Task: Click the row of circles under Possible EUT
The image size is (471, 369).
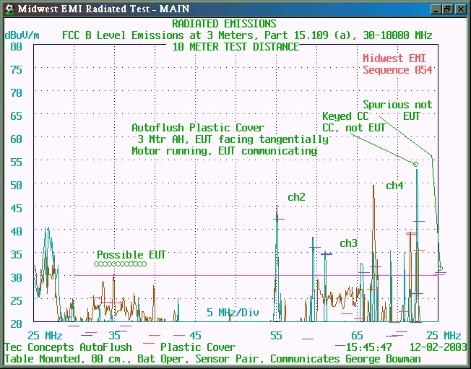Action: point(121,264)
